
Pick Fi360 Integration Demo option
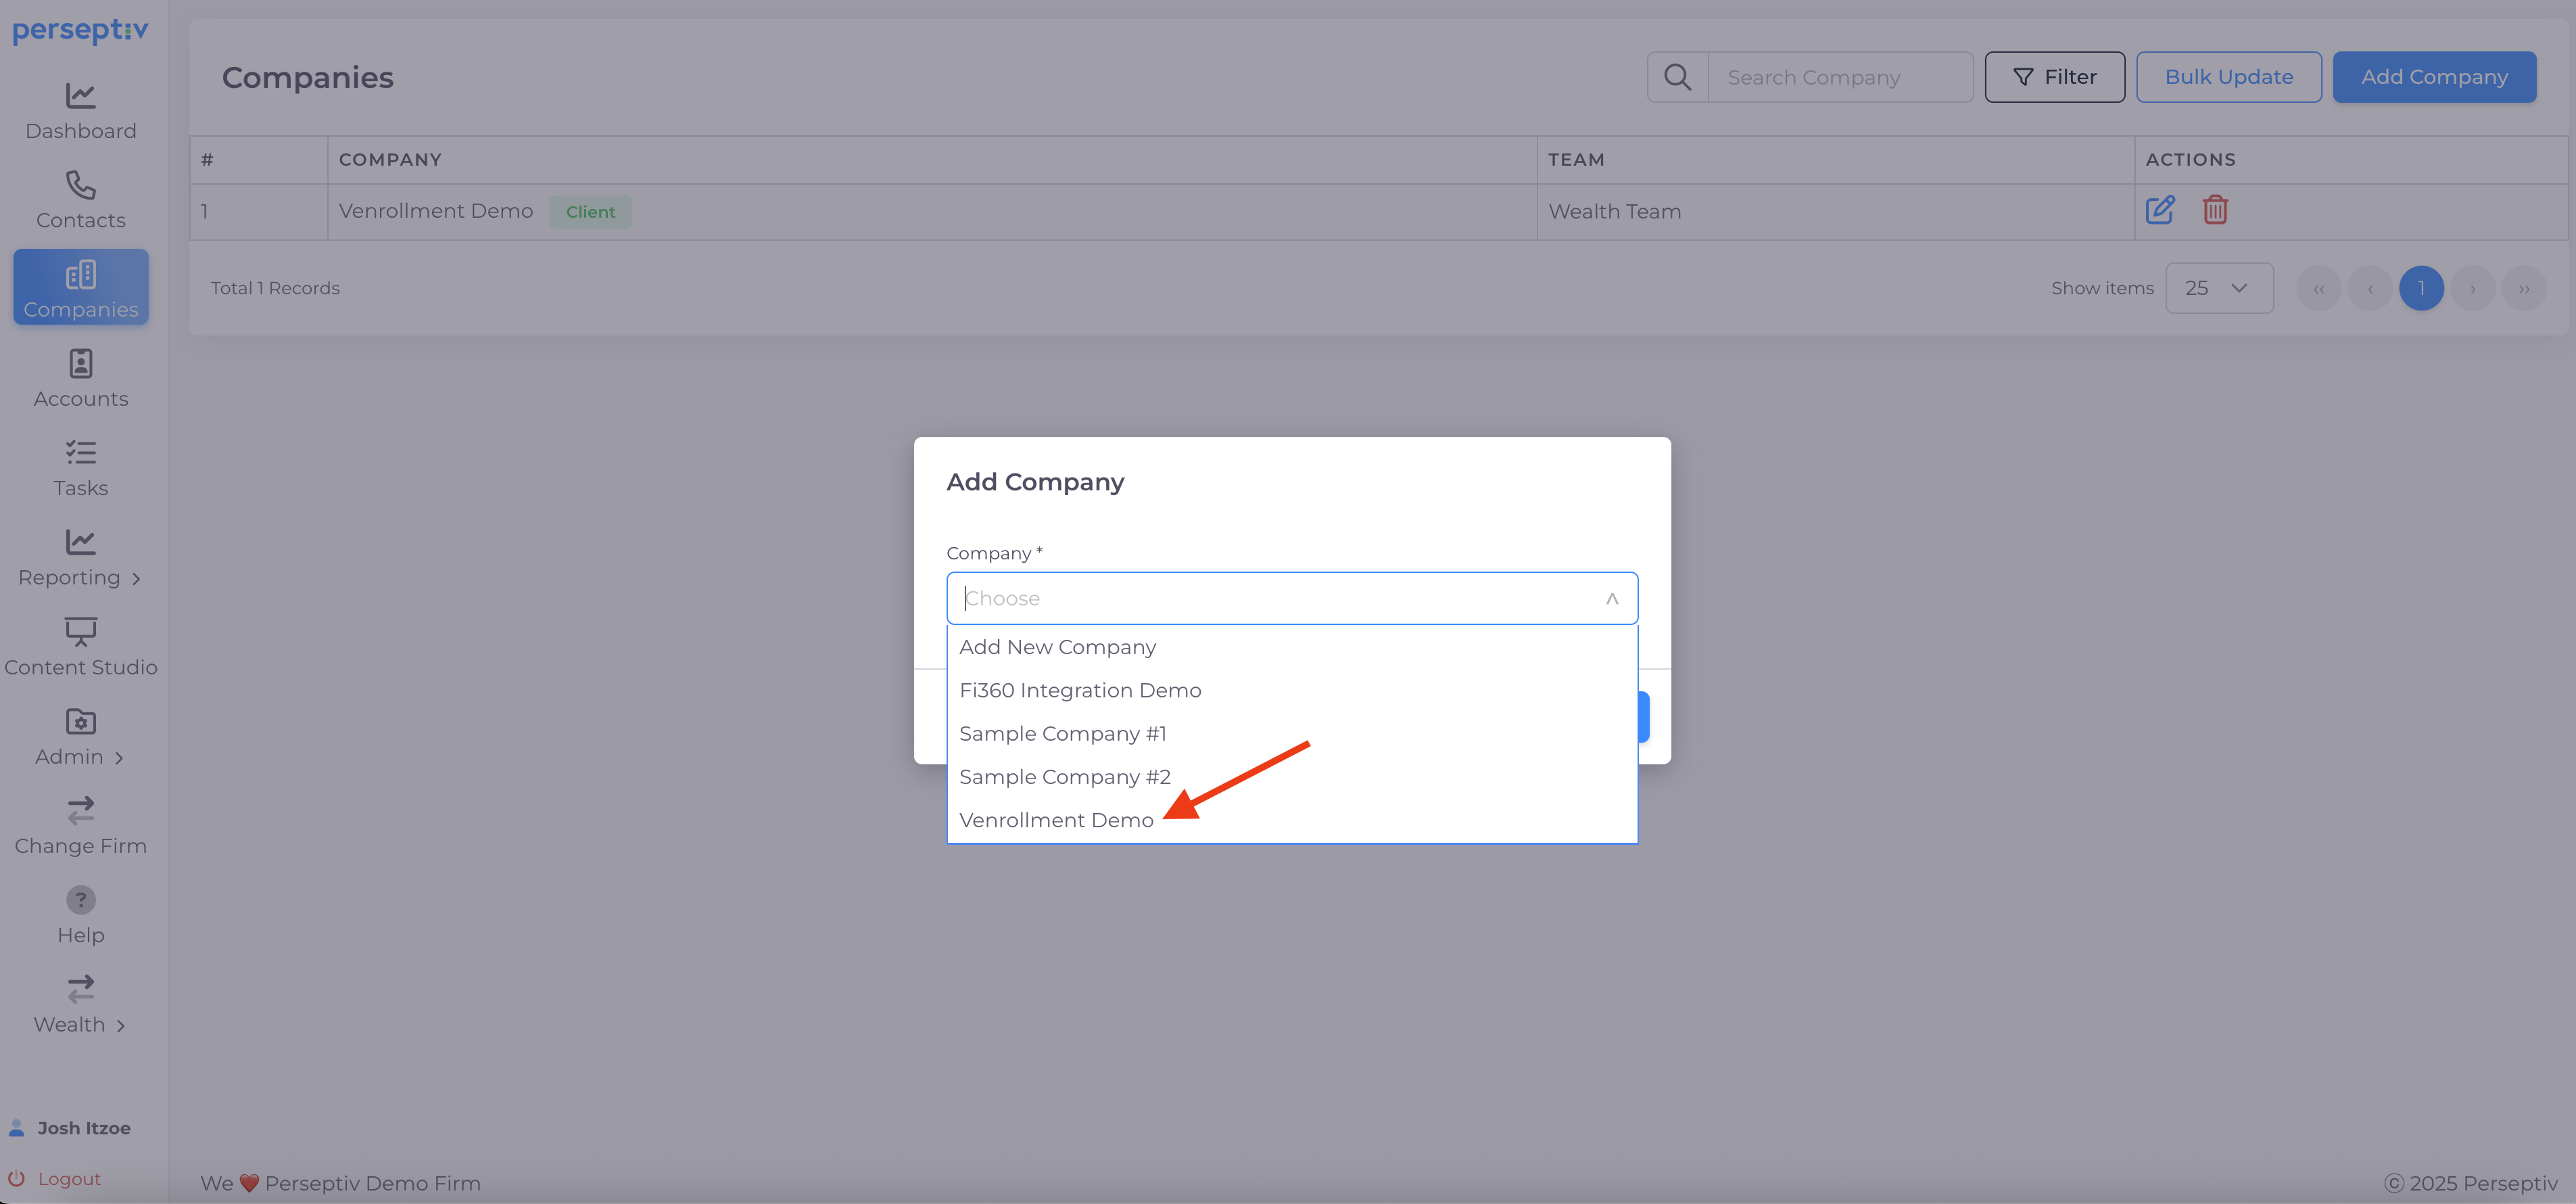(x=1080, y=691)
